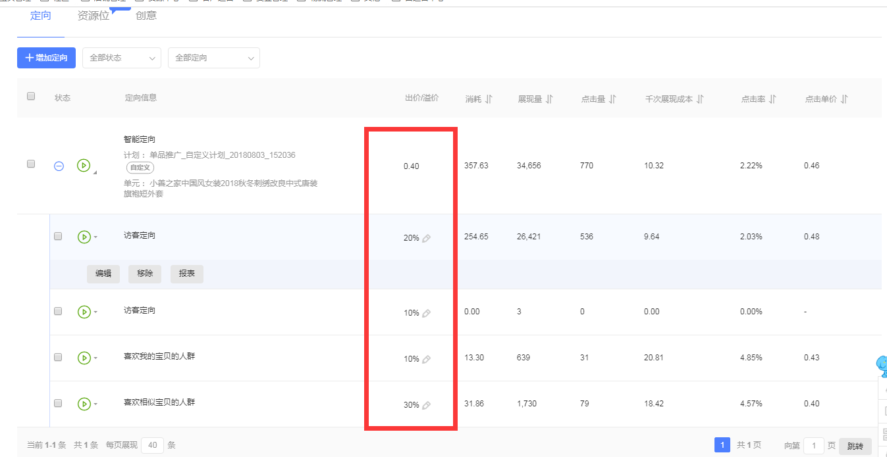This screenshot has width=887, height=457.
Task: Sort by 点击率 column sort icon
Action: point(772,99)
